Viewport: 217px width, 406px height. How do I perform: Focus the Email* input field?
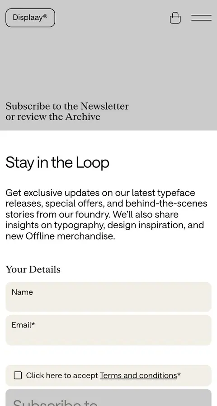point(108,330)
